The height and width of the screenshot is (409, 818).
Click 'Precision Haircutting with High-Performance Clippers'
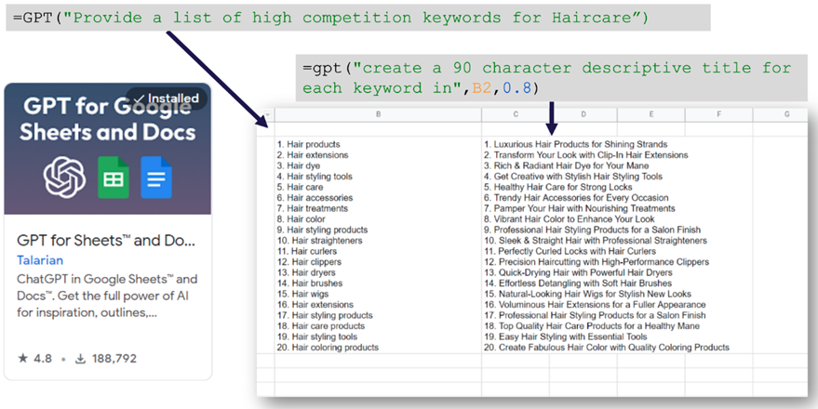click(x=604, y=262)
